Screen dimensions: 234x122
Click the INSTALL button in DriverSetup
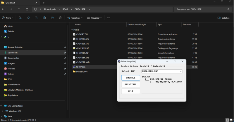[x=130, y=78]
